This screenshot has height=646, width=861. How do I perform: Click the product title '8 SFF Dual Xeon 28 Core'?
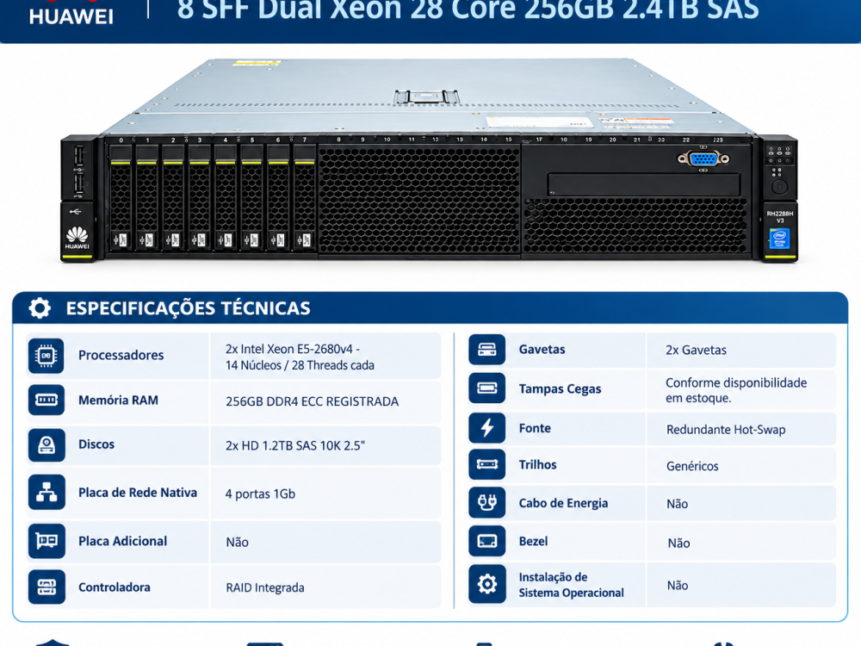pos(468,9)
